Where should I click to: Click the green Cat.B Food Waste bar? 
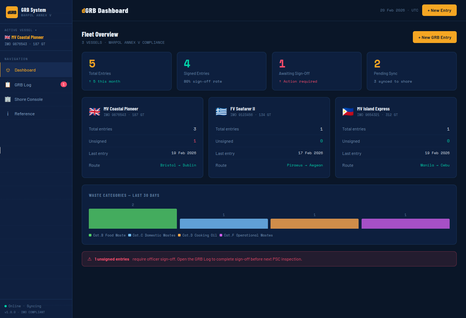[133, 219]
